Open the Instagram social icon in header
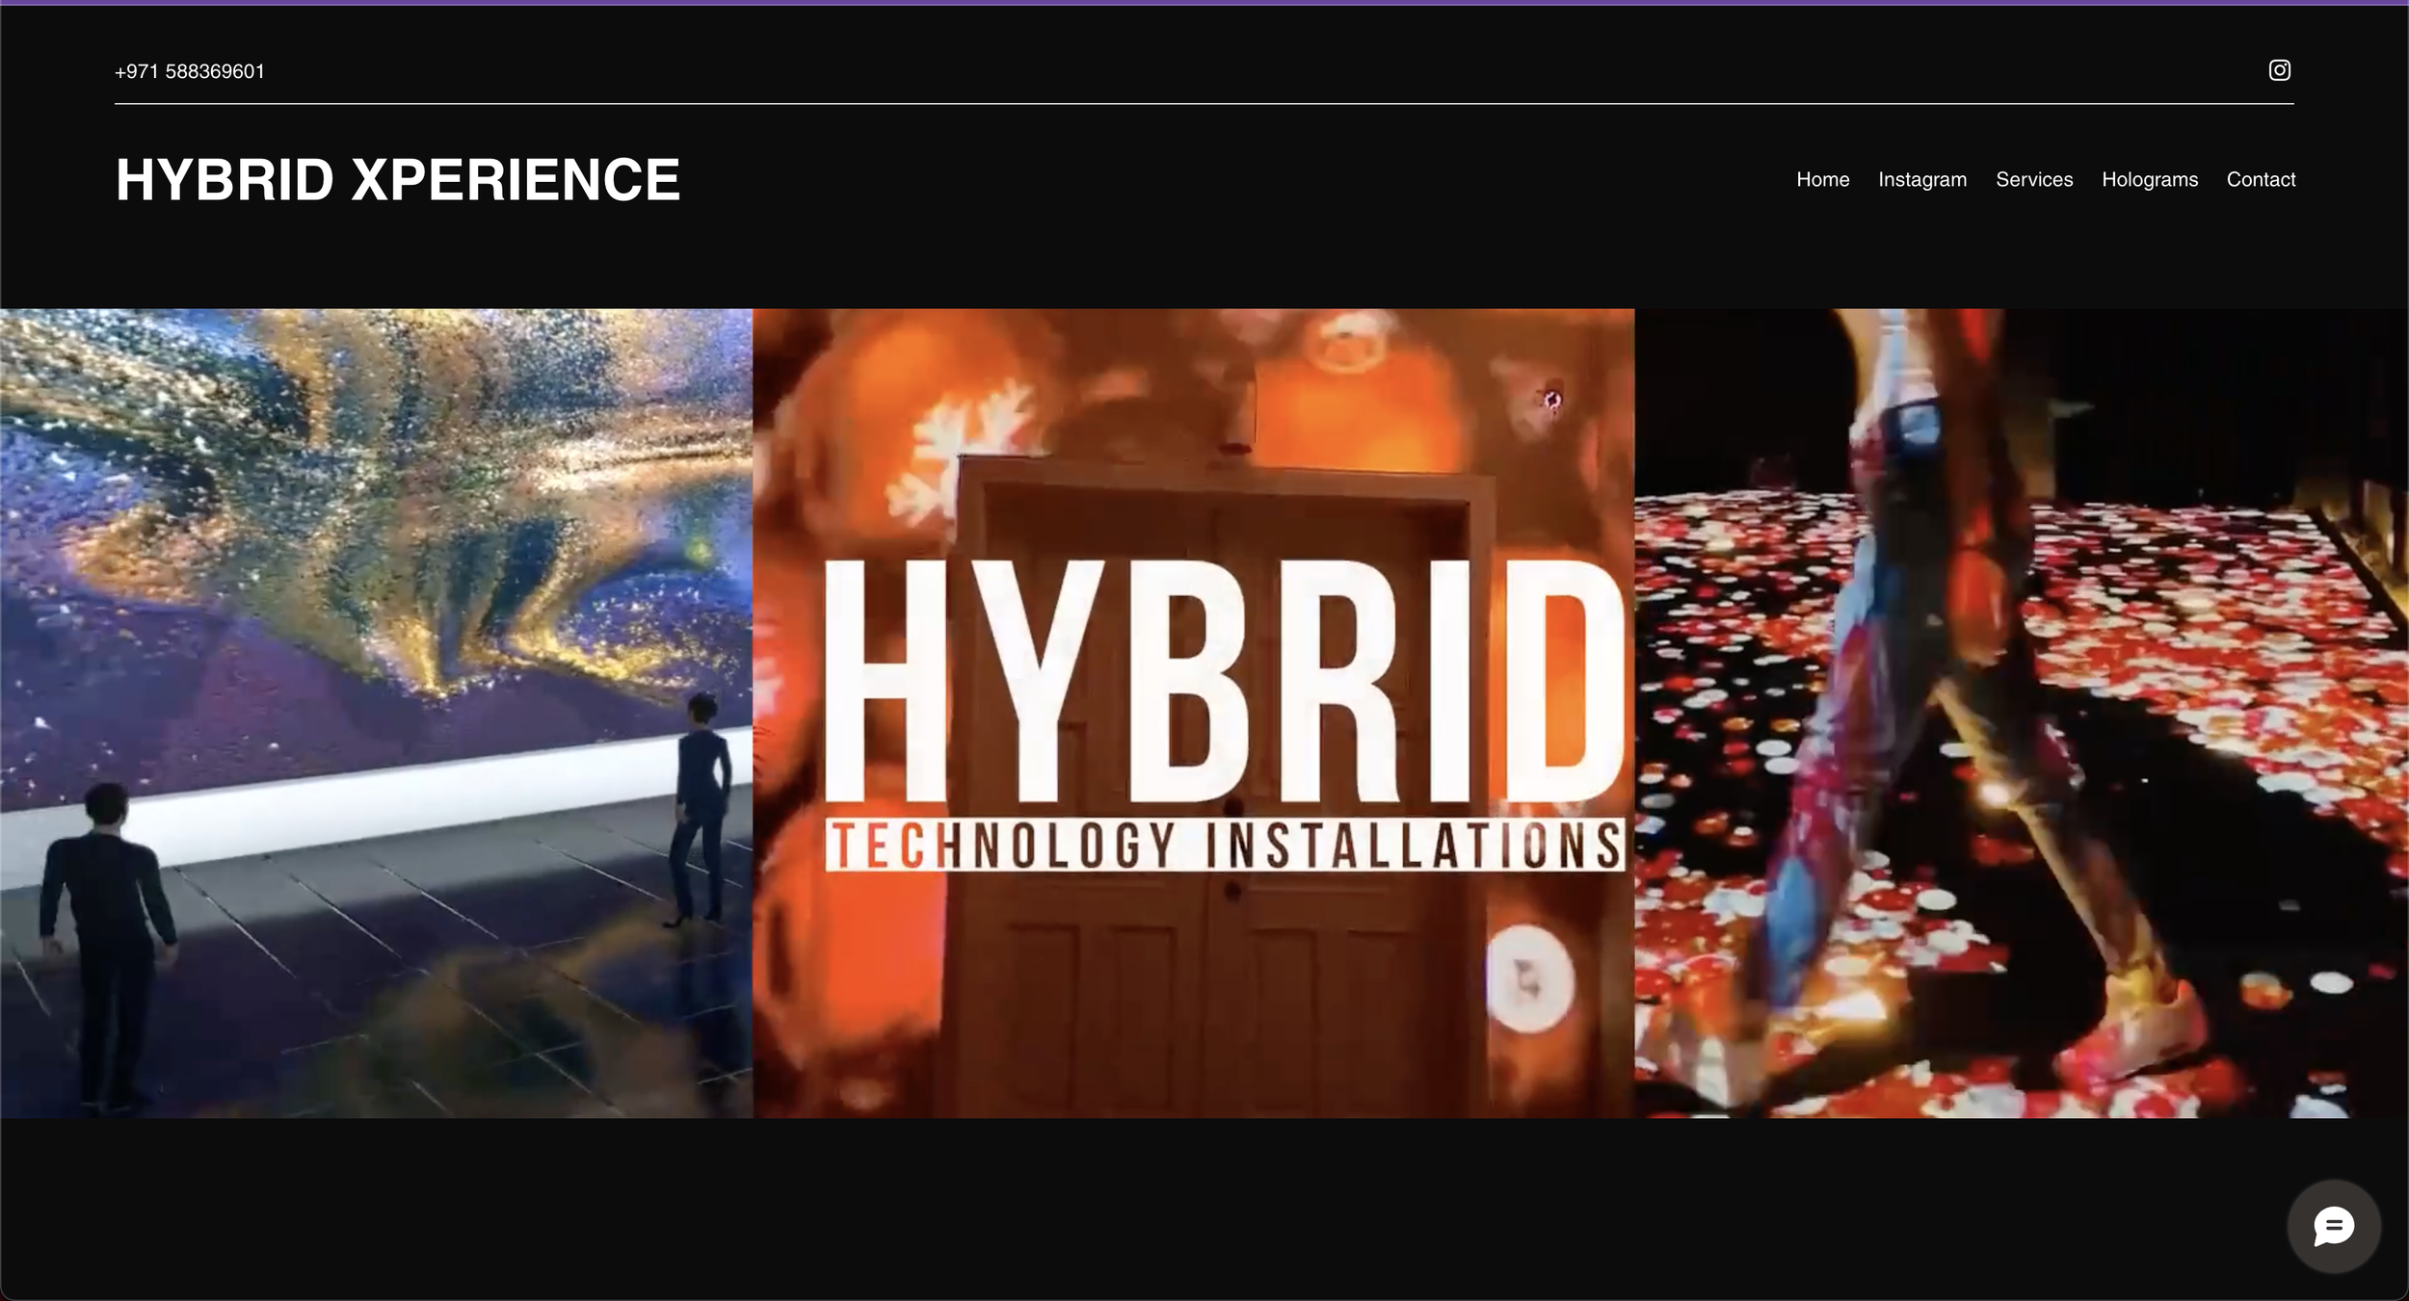This screenshot has width=2409, height=1301. click(x=2279, y=70)
